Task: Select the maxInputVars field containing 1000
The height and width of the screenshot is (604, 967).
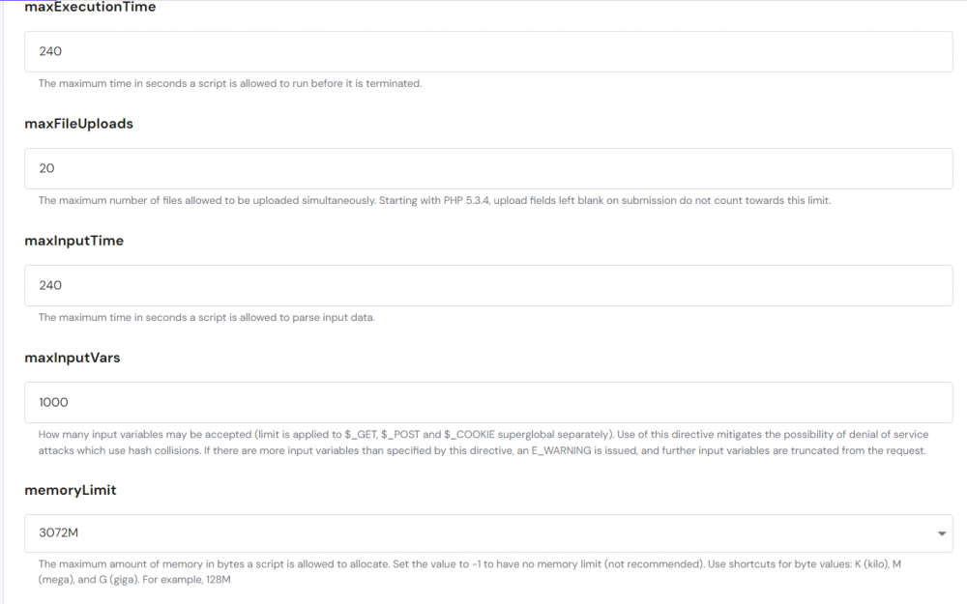Action: click(488, 402)
